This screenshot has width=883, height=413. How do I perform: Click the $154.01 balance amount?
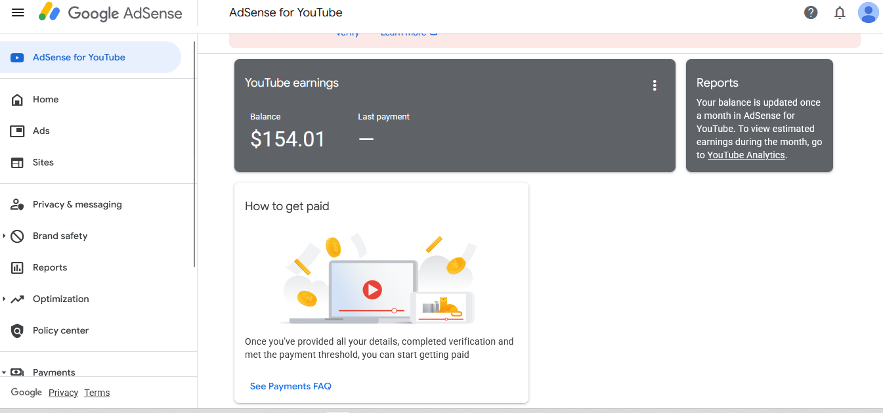click(x=288, y=139)
